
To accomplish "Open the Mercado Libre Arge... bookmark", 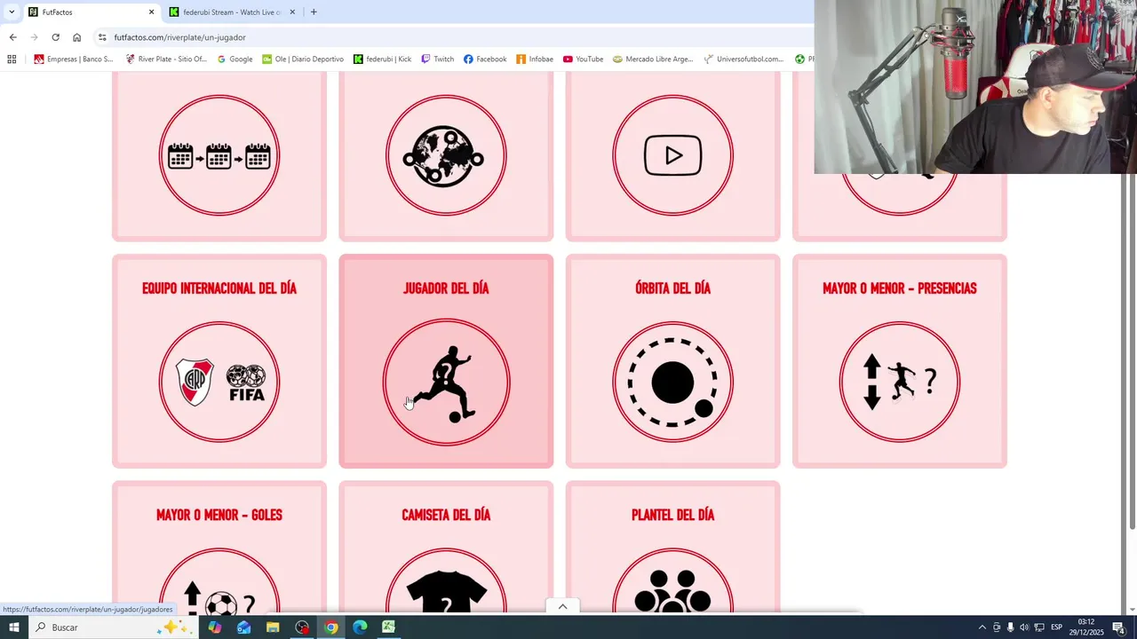I will click(653, 59).
